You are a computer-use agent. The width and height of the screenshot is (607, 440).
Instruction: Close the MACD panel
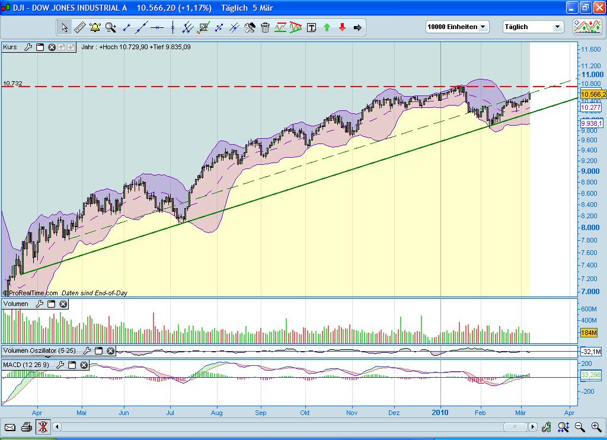tap(84, 365)
